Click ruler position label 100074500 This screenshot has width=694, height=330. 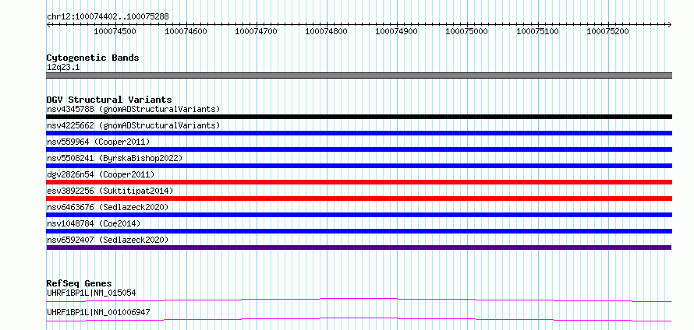[115, 31]
